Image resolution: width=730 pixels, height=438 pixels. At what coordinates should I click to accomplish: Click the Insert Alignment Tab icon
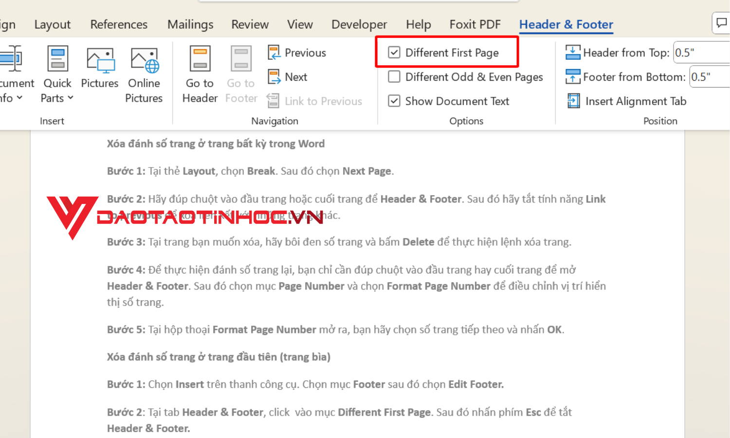pyautogui.click(x=573, y=101)
